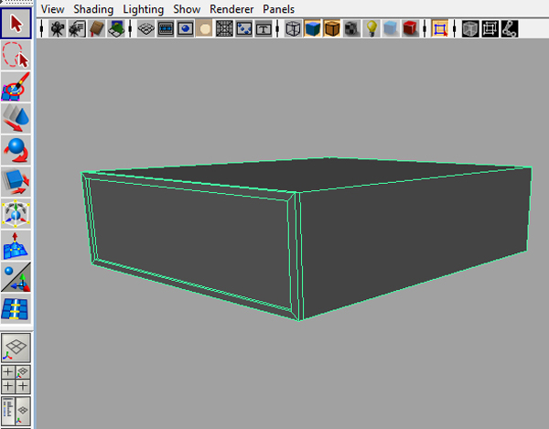
Task: Enable High Quality rendering red cube
Action: 410,28
